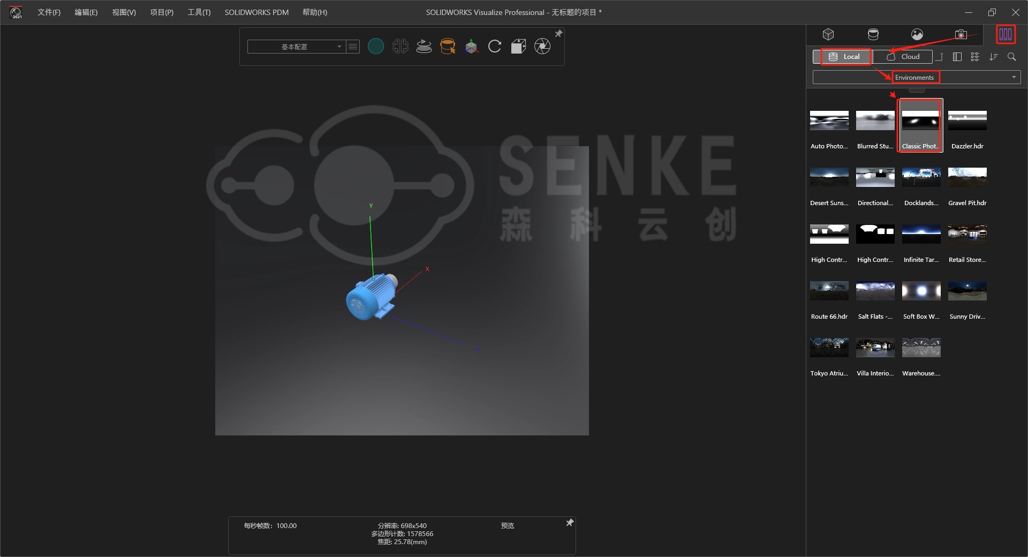Select the Salt Flats environment thumbnail

click(875, 291)
